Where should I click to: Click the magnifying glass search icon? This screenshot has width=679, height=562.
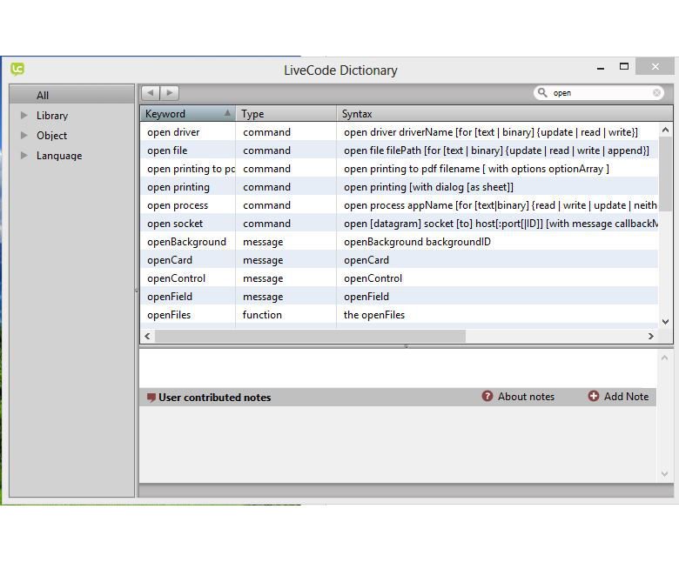(543, 93)
